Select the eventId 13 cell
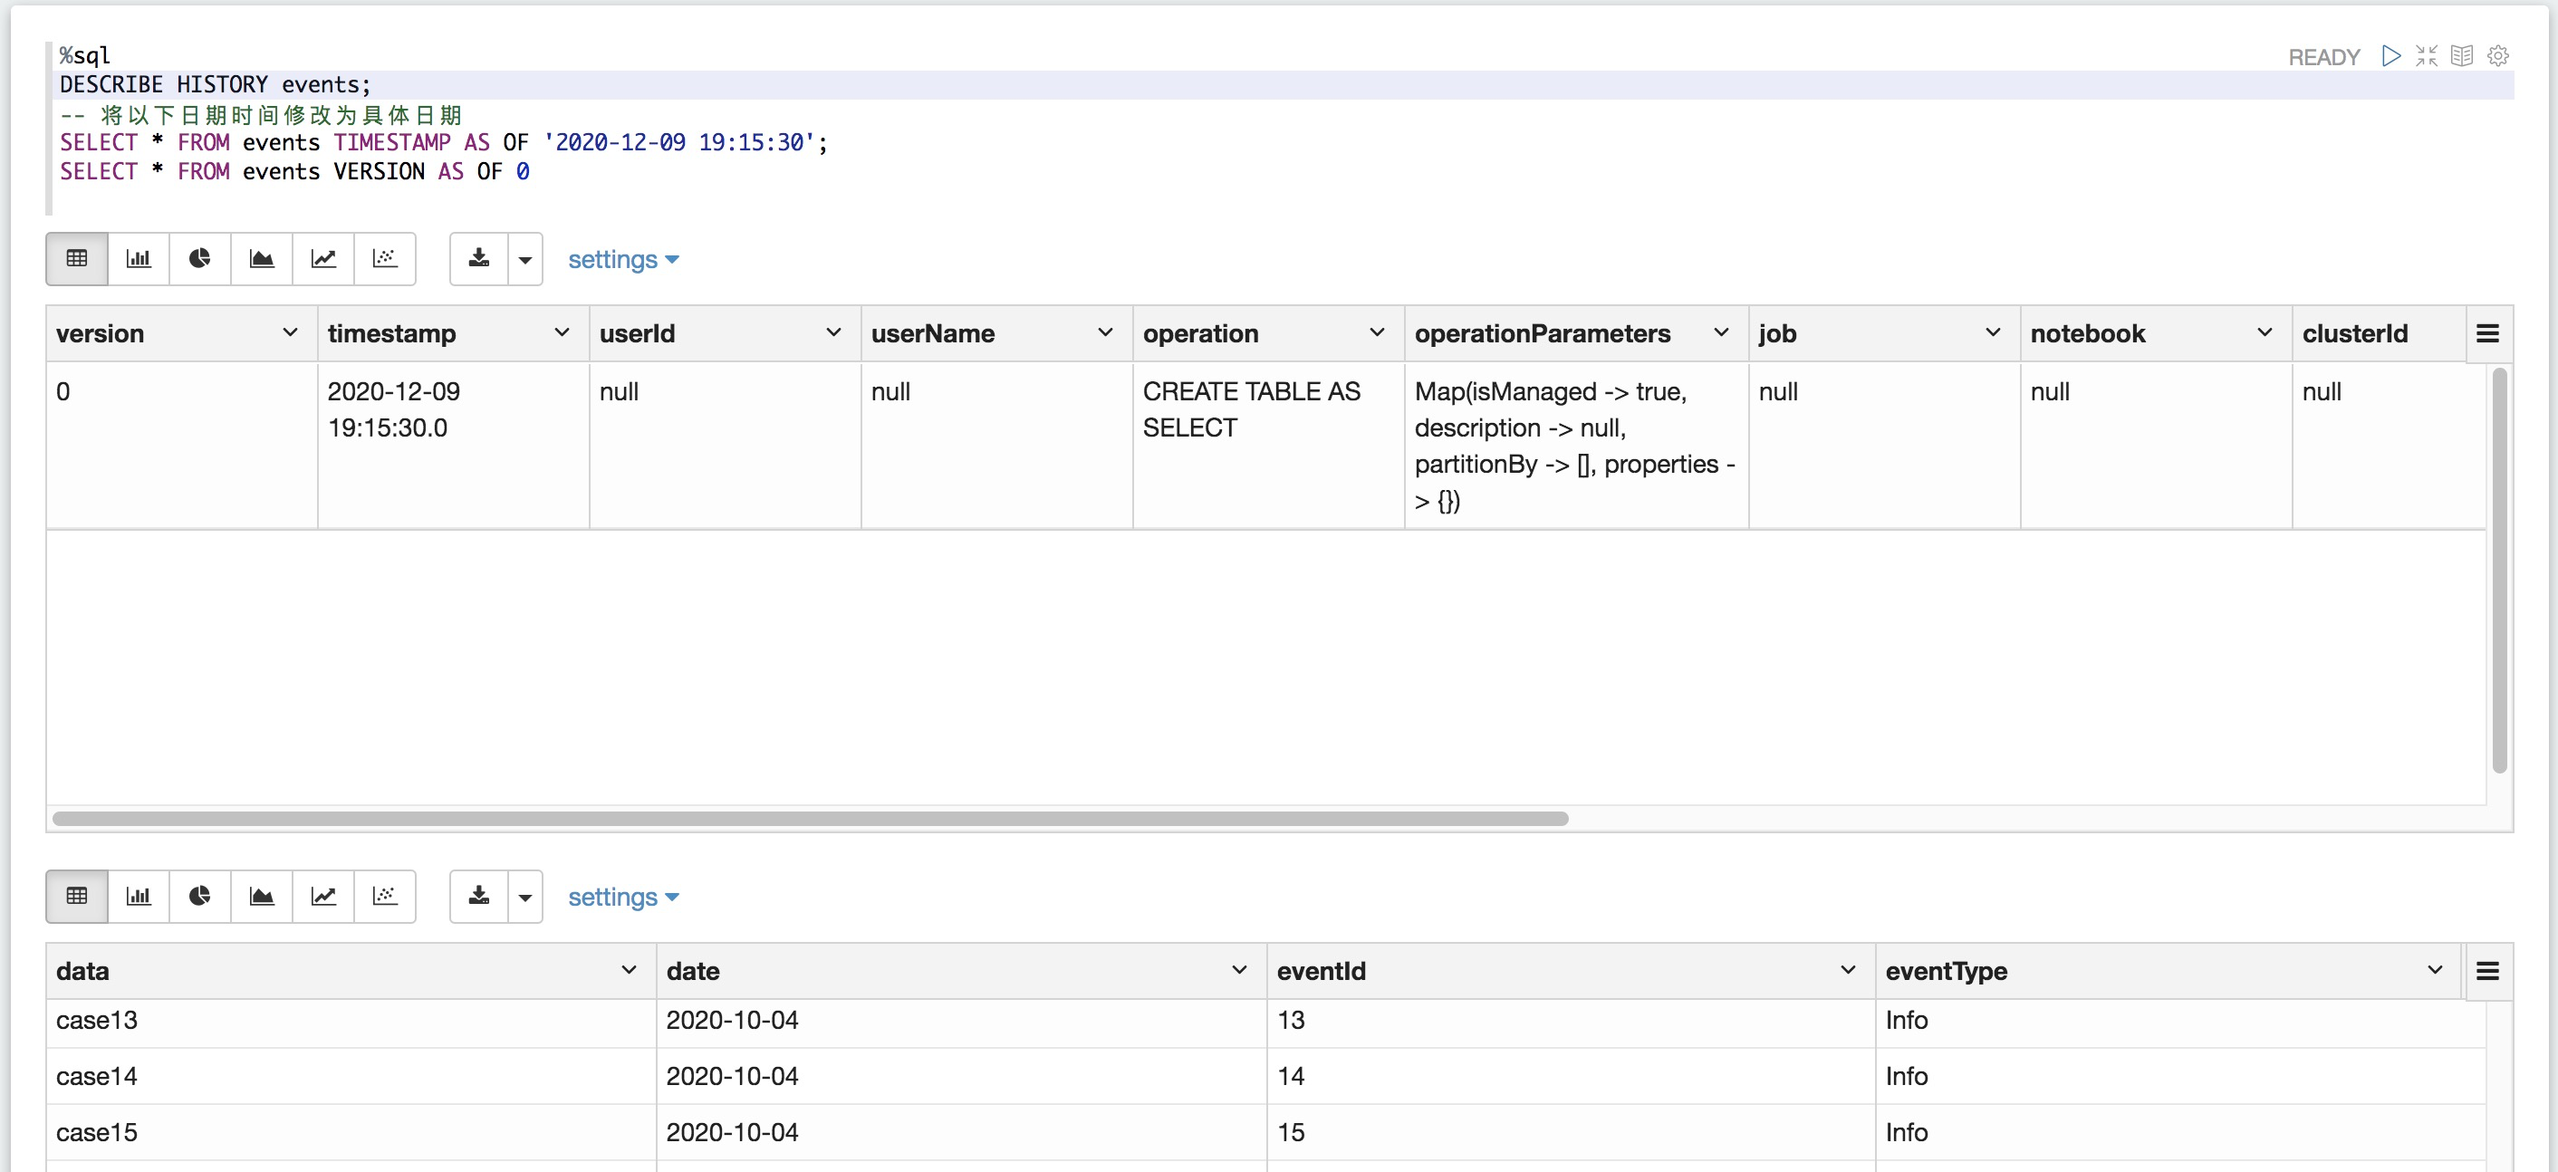This screenshot has width=2558, height=1172. coord(1571,1021)
